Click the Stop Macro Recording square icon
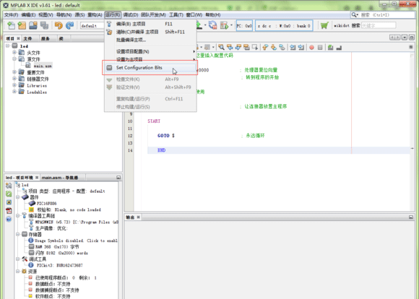This screenshot has height=299, width=419. pos(320,47)
